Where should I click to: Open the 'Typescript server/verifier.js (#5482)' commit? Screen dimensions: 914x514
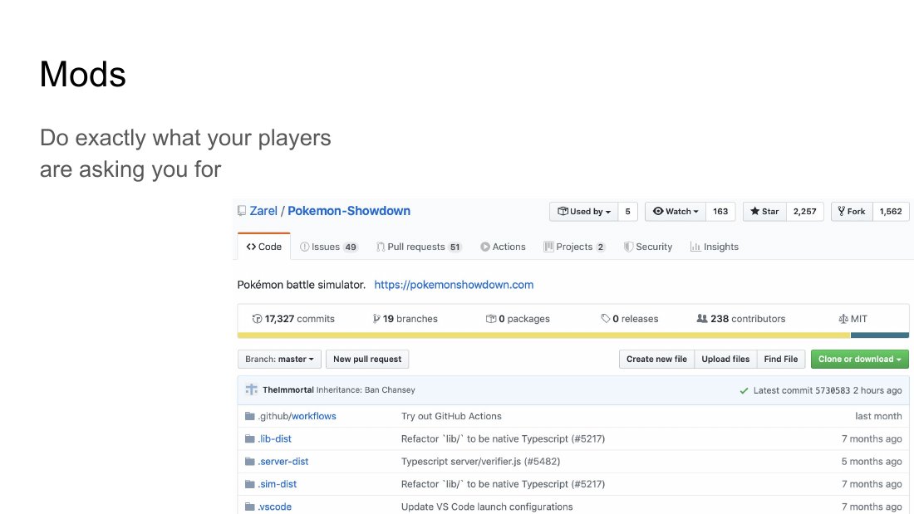pos(480,462)
